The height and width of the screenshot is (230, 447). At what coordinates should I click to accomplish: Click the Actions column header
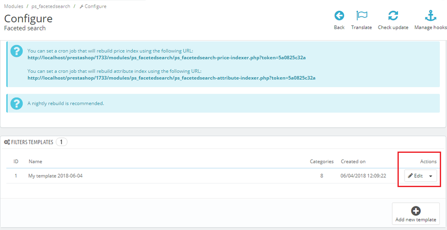[428, 161]
